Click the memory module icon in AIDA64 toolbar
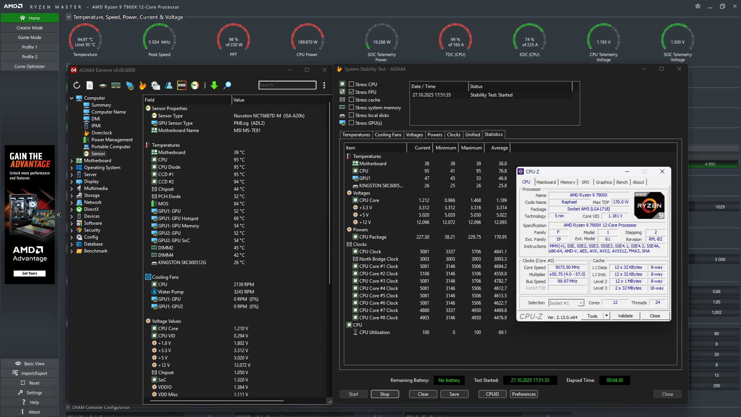The height and width of the screenshot is (417, 741). pyautogui.click(x=116, y=85)
